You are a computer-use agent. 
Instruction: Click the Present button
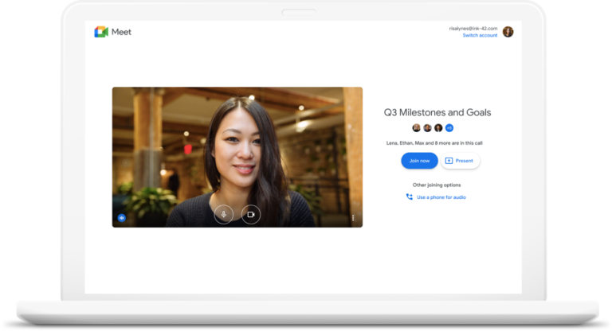click(x=460, y=161)
